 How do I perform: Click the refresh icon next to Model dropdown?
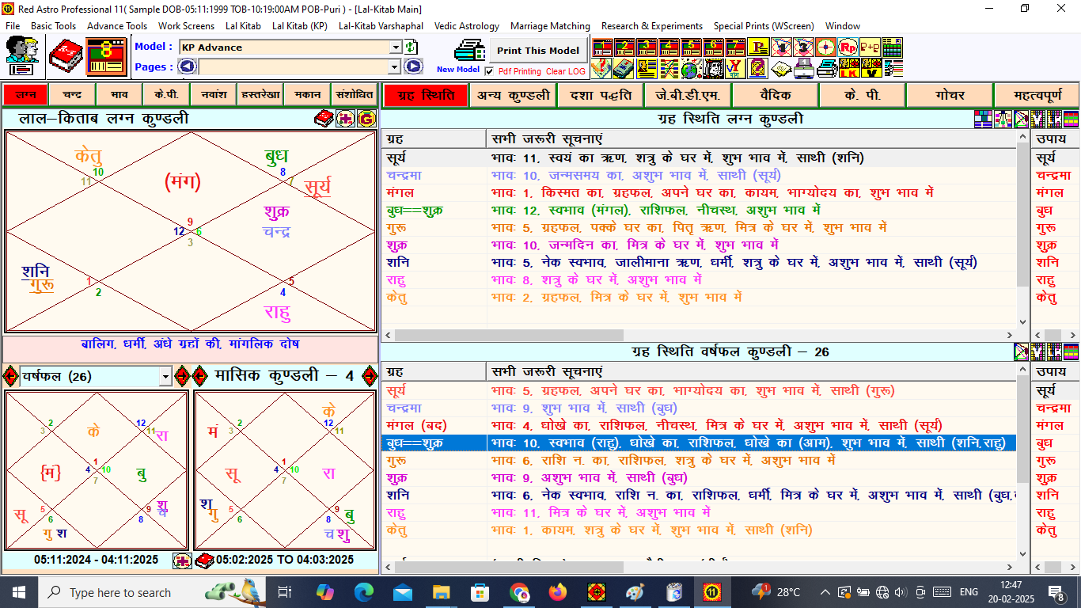(x=412, y=47)
